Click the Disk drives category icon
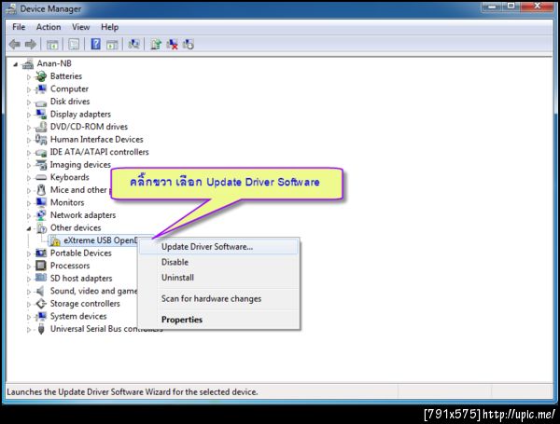Viewport: 560px width, 424px height. point(41,103)
